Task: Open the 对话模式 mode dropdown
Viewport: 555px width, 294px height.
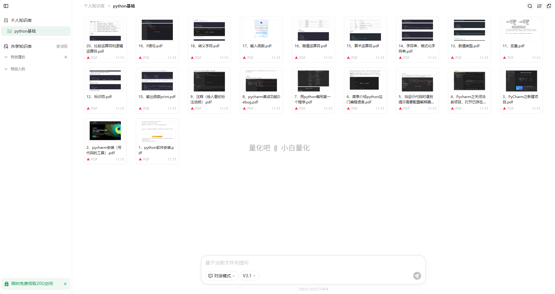Action: click(x=222, y=276)
